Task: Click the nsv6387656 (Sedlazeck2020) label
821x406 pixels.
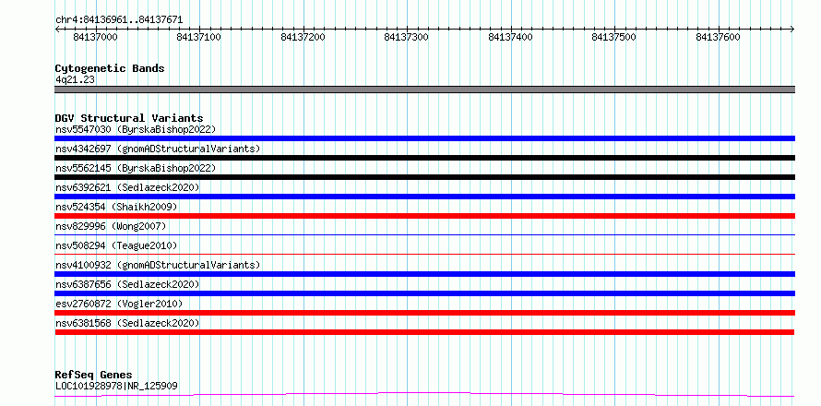Action: pyautogui.click(x=127, y=284)
